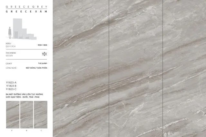Screen dimensions: 206x137
Task: Select the smallest tile in size diagram
Action: coord(34,38)
